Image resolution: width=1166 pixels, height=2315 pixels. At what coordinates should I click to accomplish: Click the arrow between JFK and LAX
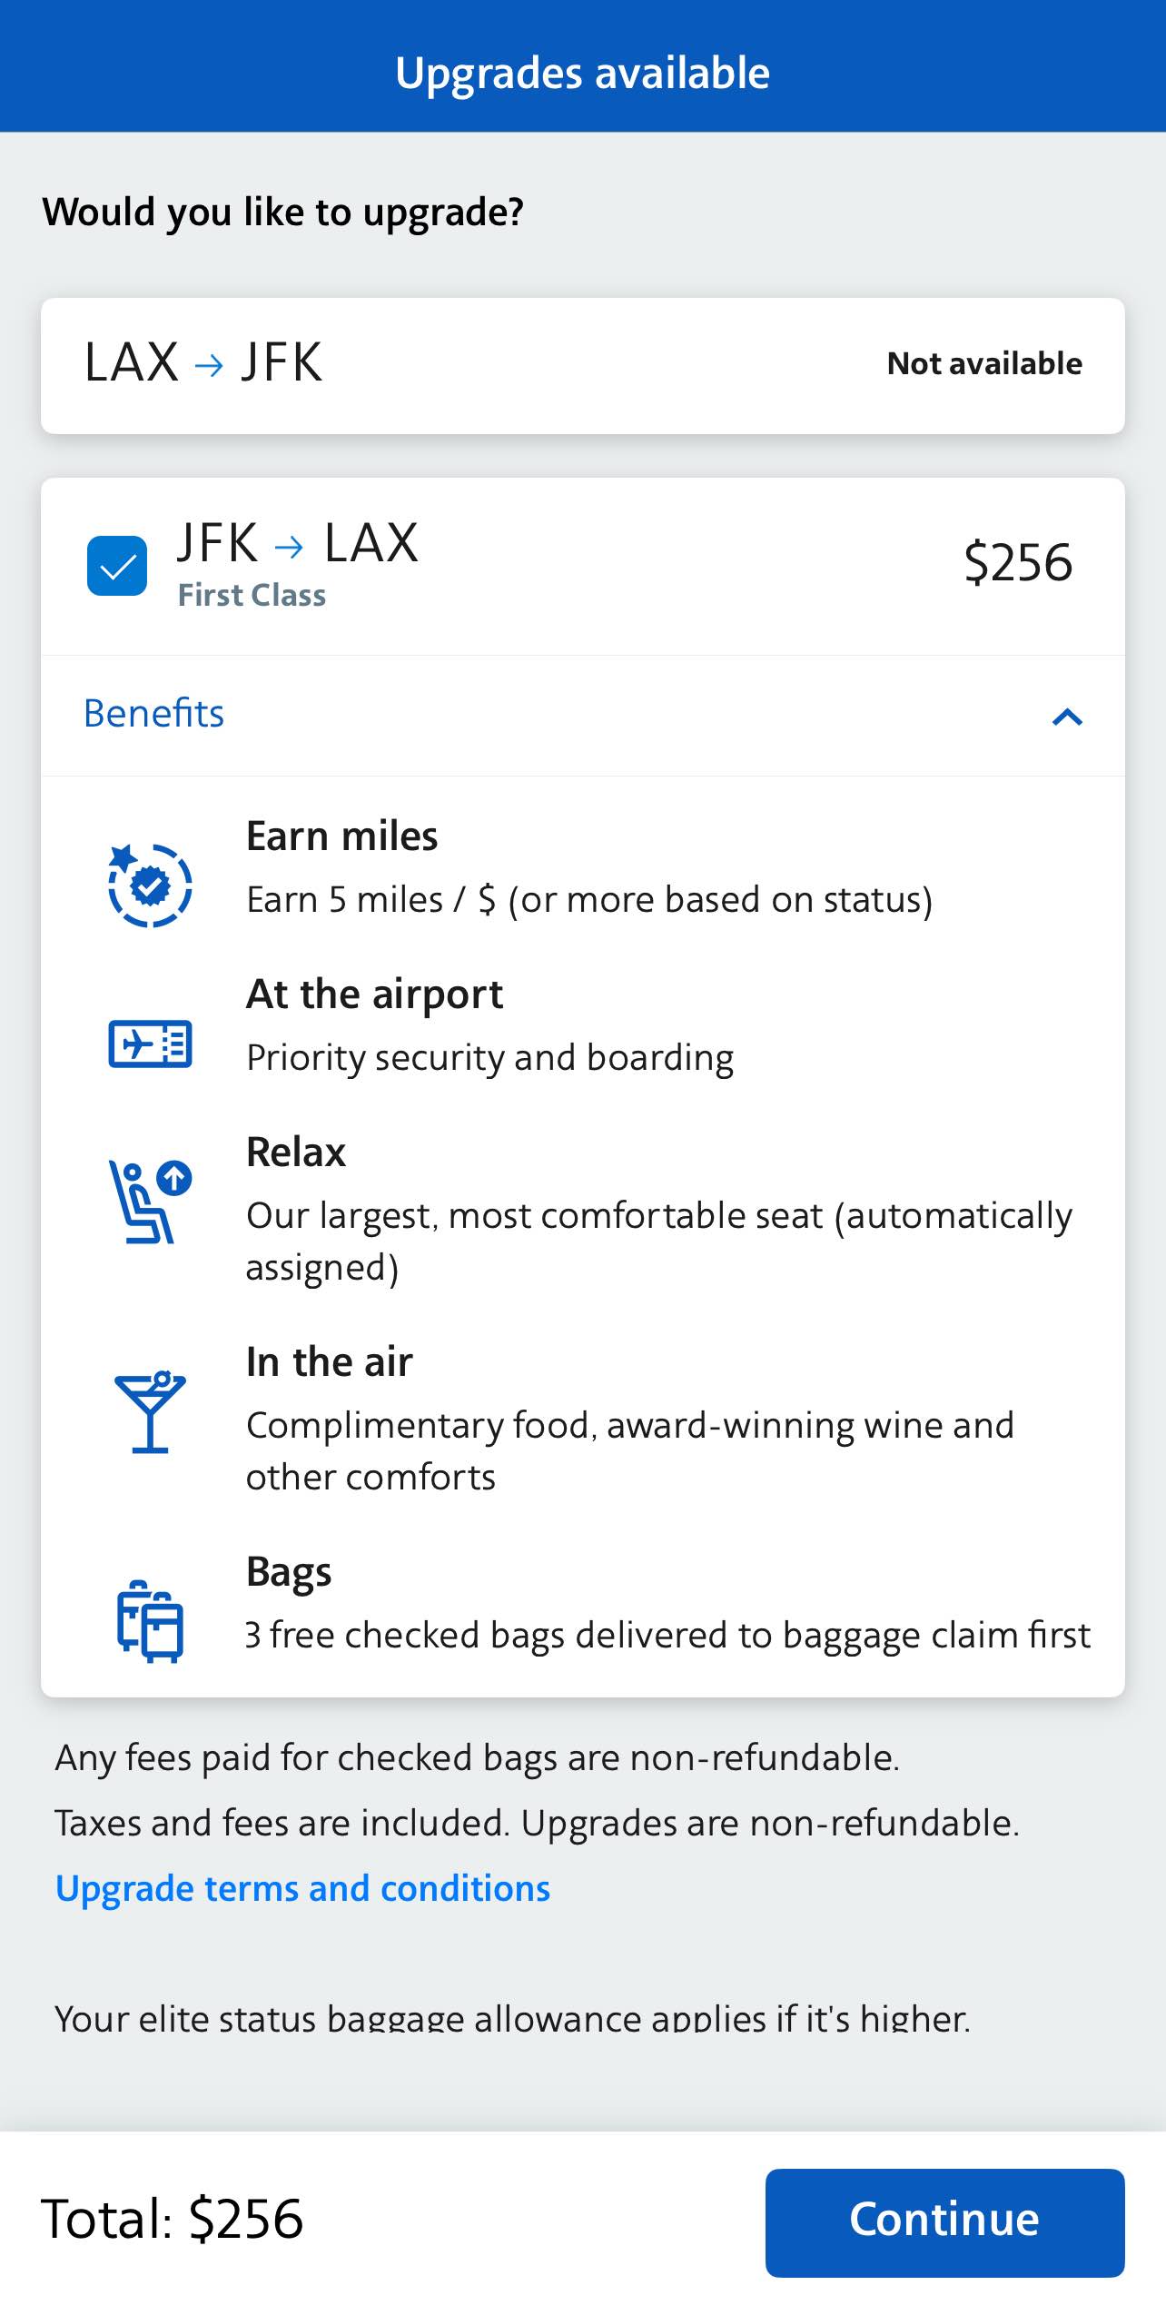tap(289, 546)
